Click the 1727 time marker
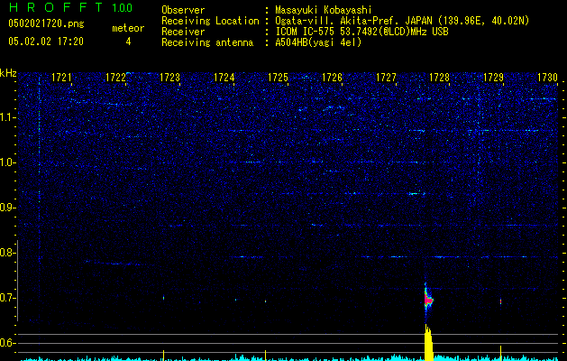567x361 pixels. [x=386, y=78]
